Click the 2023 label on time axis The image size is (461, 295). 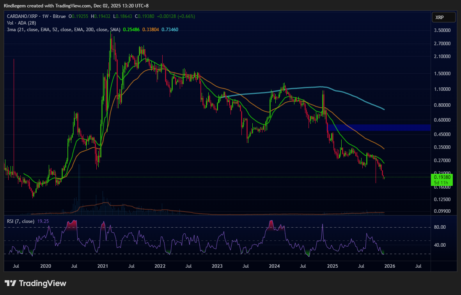coord(217,266)
